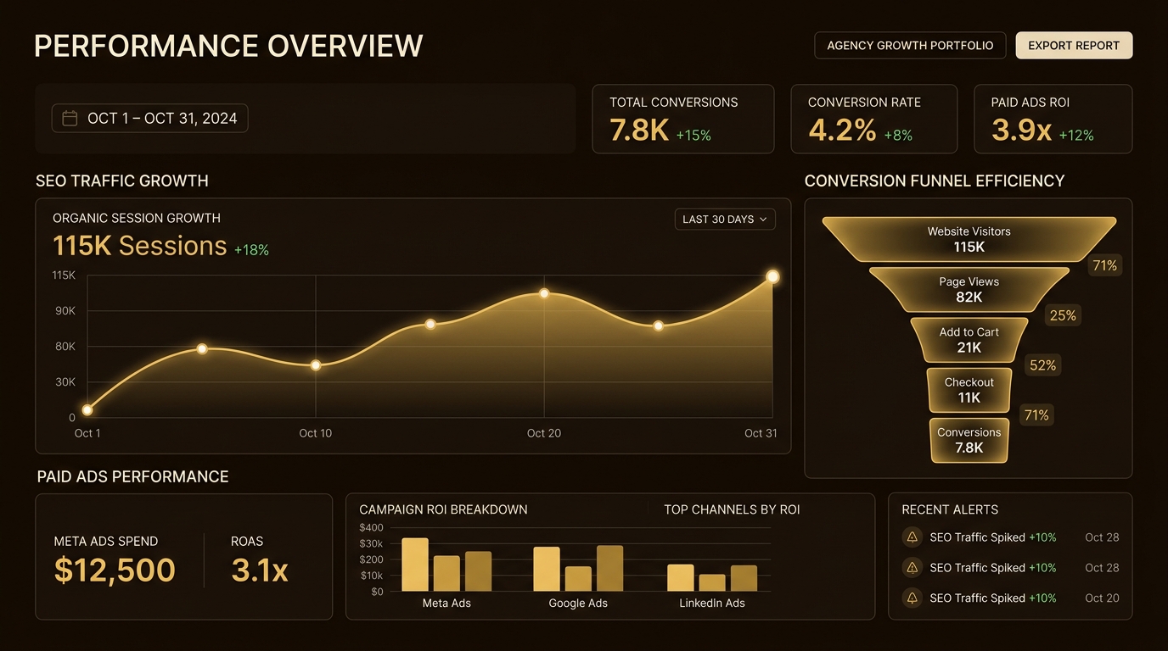Click the Paid Ads Performance section heading
Image resolution: width=1168 pixels, height=651 pixels.
[x=133, y=476]
